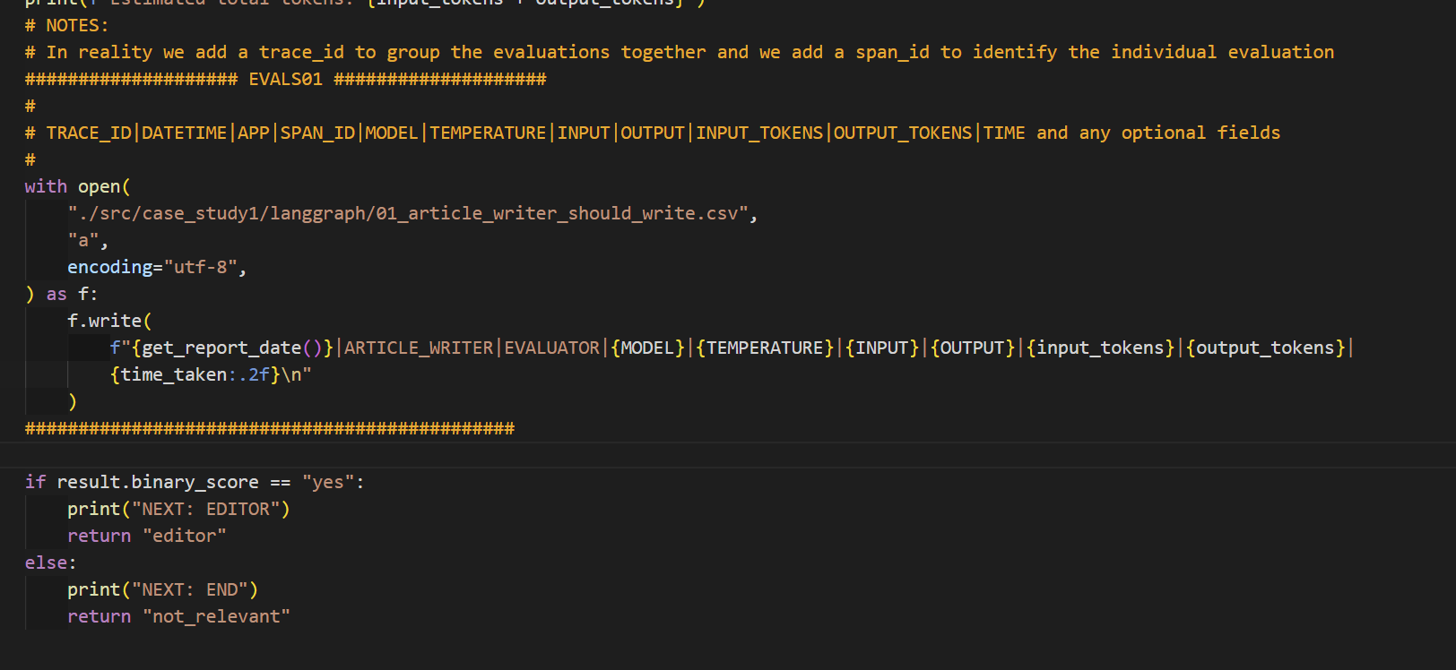Click EVALUATOR text in the f-string
Viewport: 1456px width, 670px height.
click(551, 348)
